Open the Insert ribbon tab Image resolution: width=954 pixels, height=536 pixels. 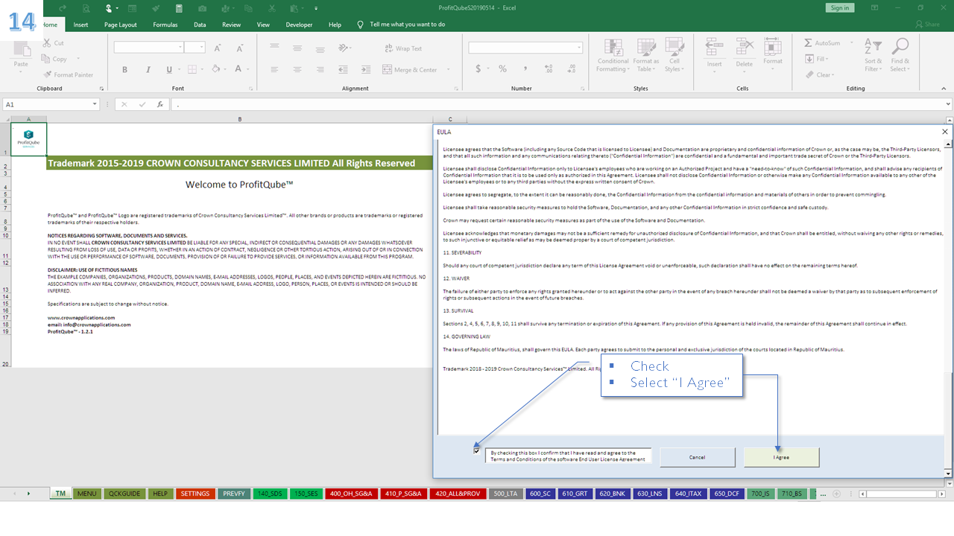pos(80,25)
